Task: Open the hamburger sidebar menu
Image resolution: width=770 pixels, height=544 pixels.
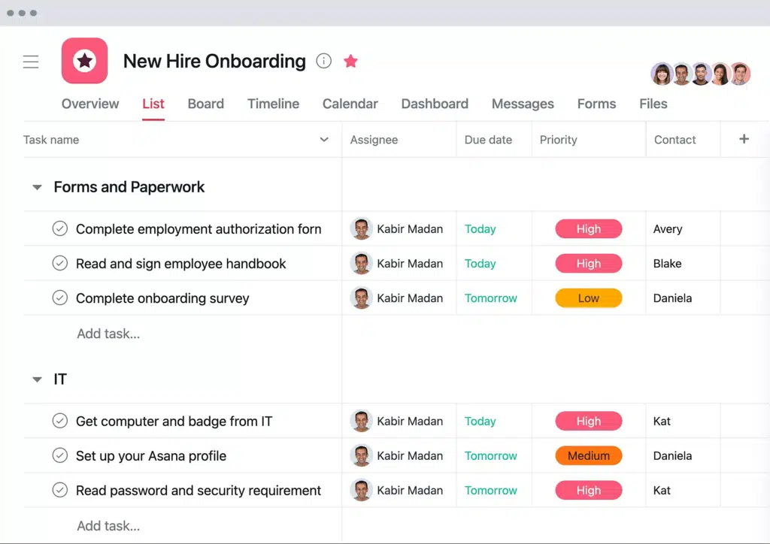Action: point(31,62)
